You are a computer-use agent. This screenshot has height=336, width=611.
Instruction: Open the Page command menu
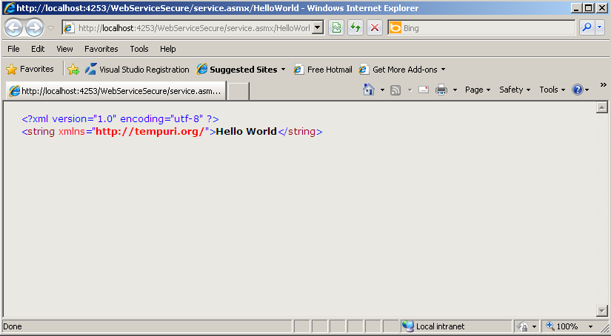pyautogui.click(x=478, y=90)
